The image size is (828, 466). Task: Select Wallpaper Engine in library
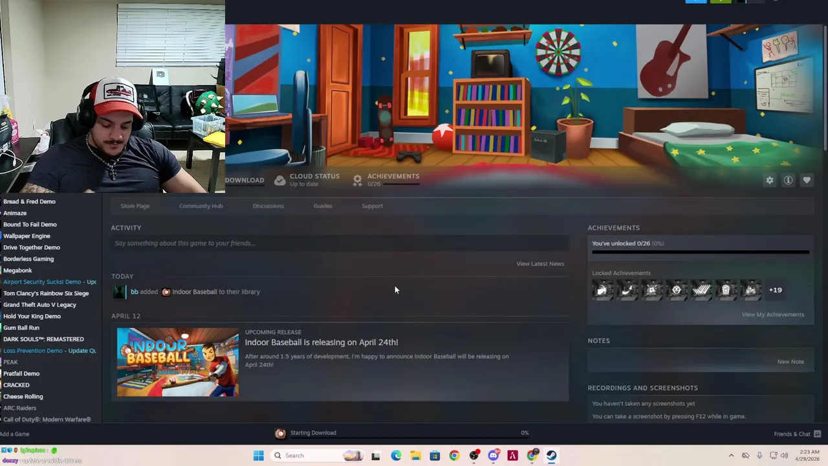[27, 236]
